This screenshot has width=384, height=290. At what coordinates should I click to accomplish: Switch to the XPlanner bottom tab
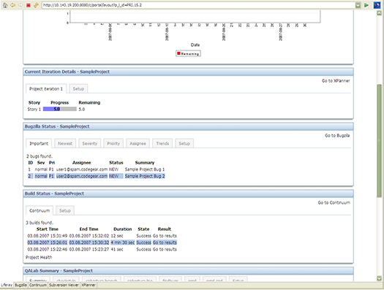(x=89, y=285)
